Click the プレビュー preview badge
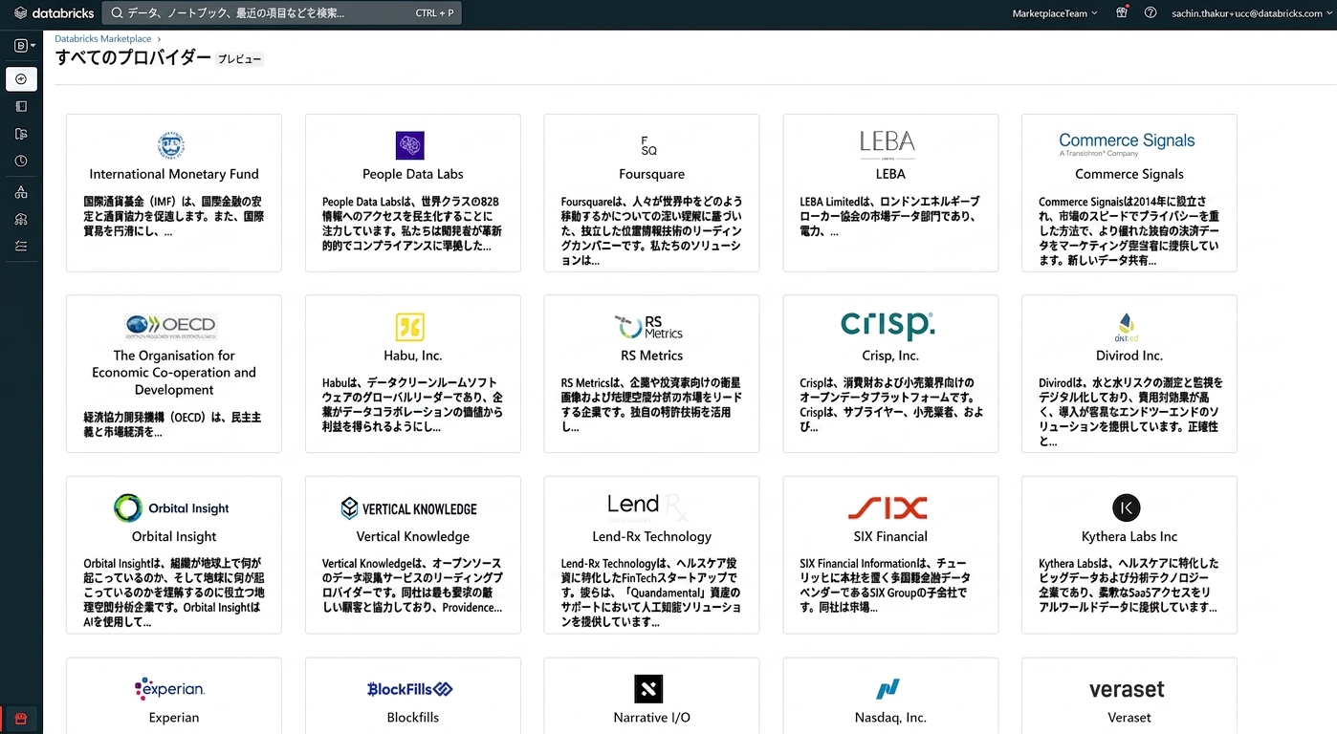1337x734 pixels. coord(239,59)
